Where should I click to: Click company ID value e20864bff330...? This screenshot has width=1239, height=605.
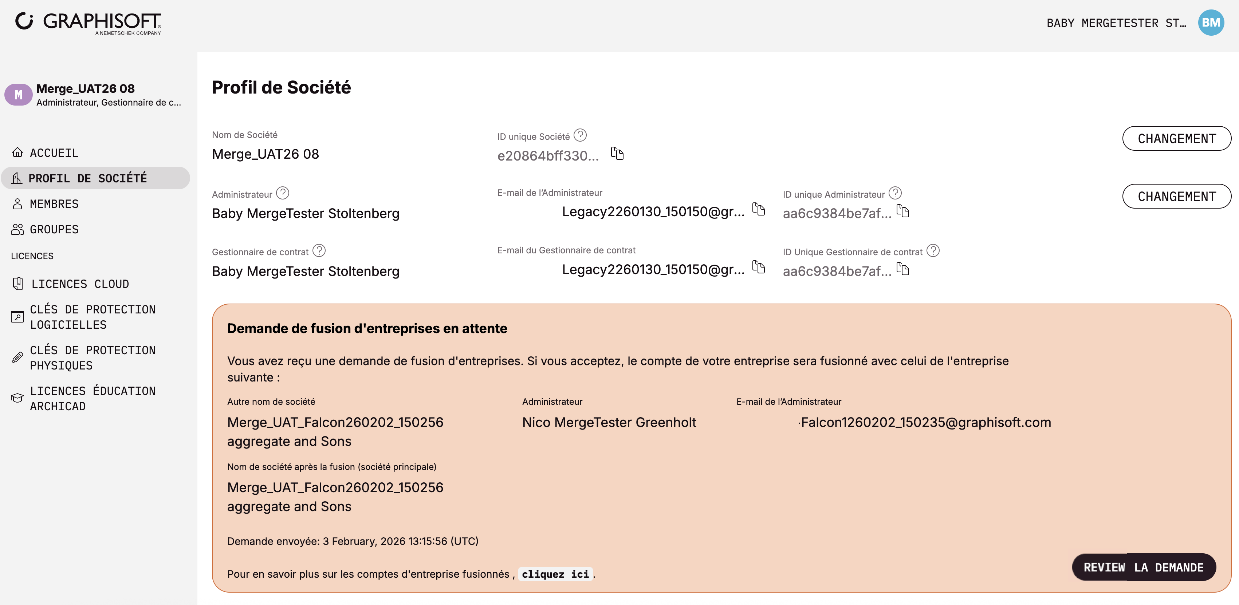pos(548,156)
